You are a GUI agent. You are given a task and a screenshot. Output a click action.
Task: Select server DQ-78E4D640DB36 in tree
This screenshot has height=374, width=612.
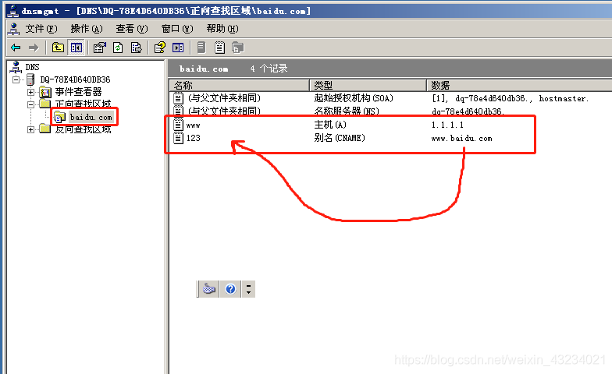pyautogui.click(x=75, y=79)
